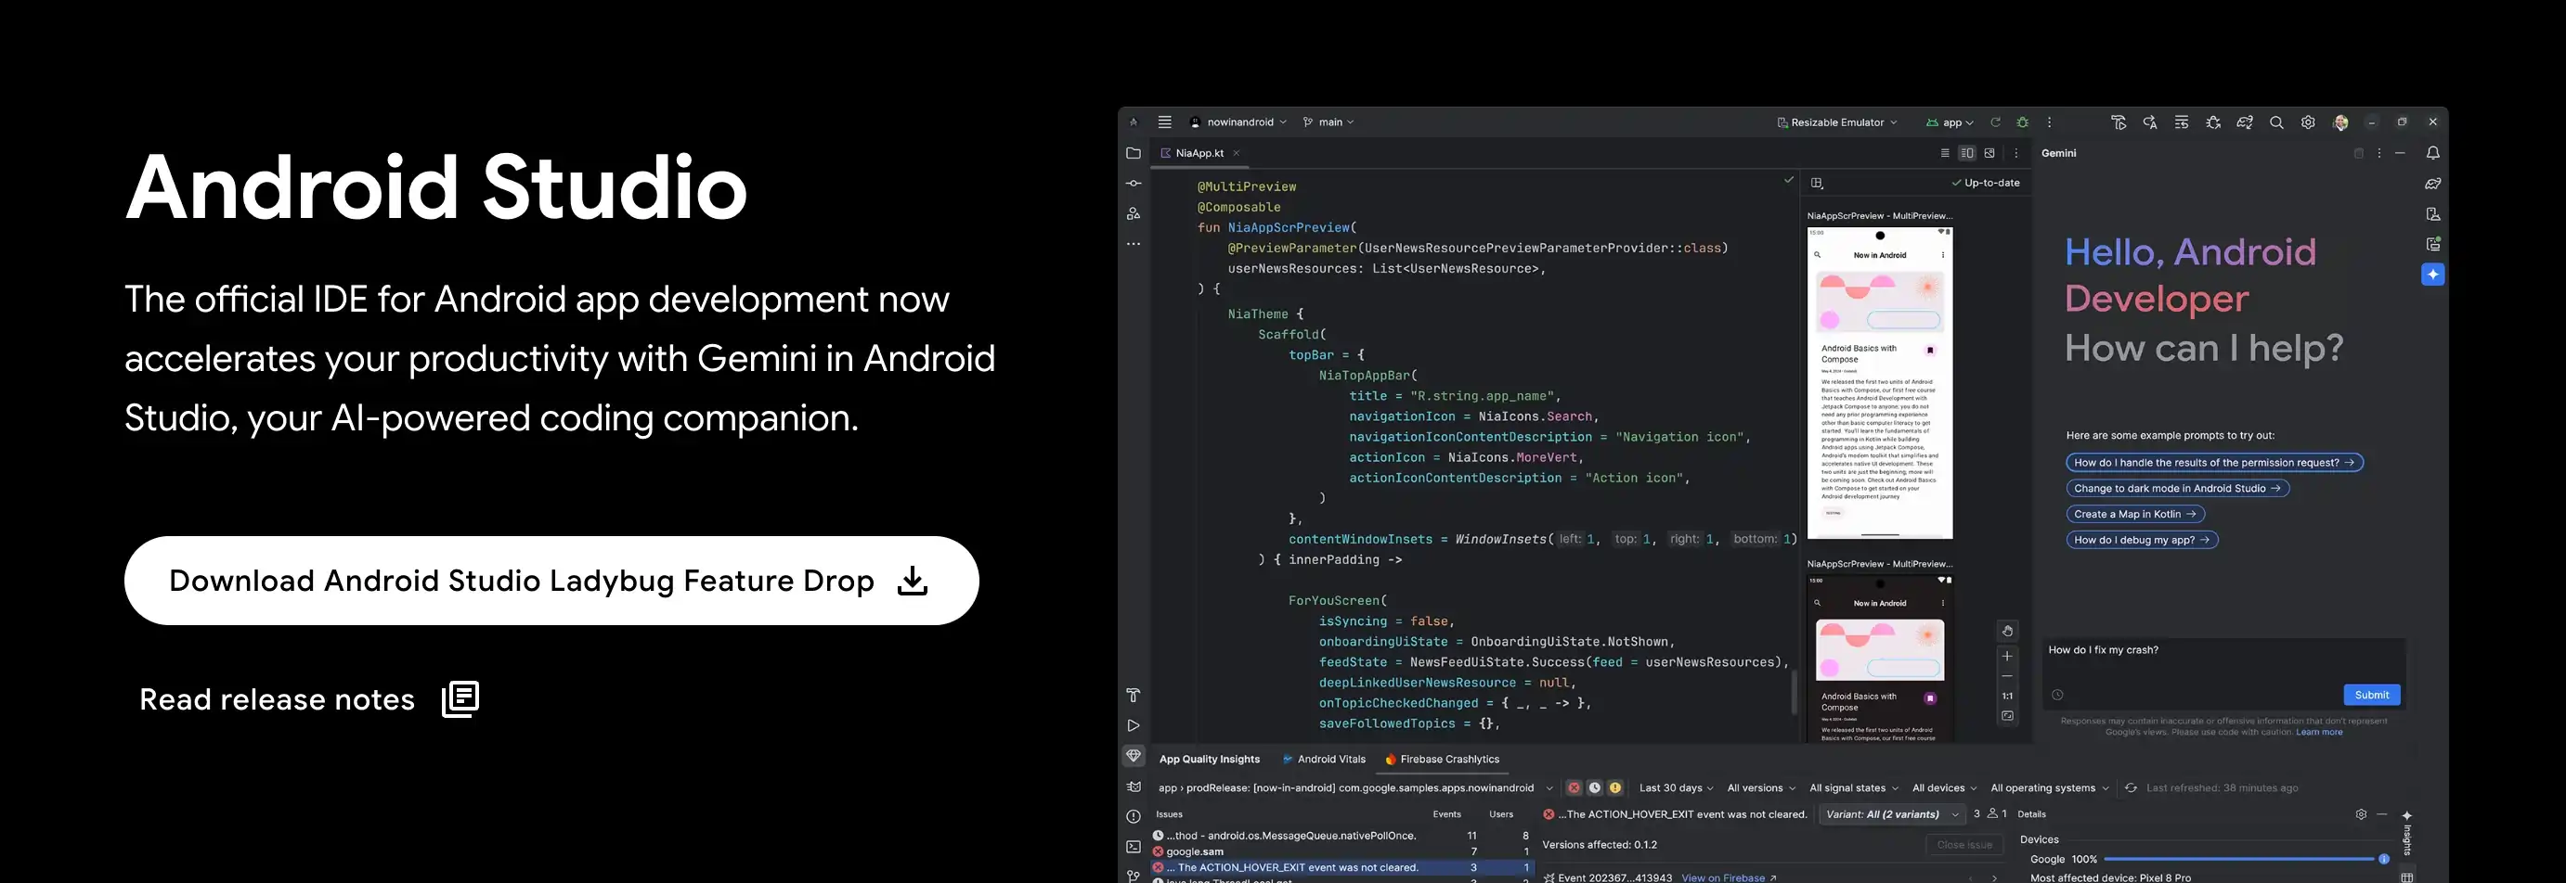Toggle ANR clock issues filter
Viewport: 2566px width, 883px height.
click(1595, 787)
